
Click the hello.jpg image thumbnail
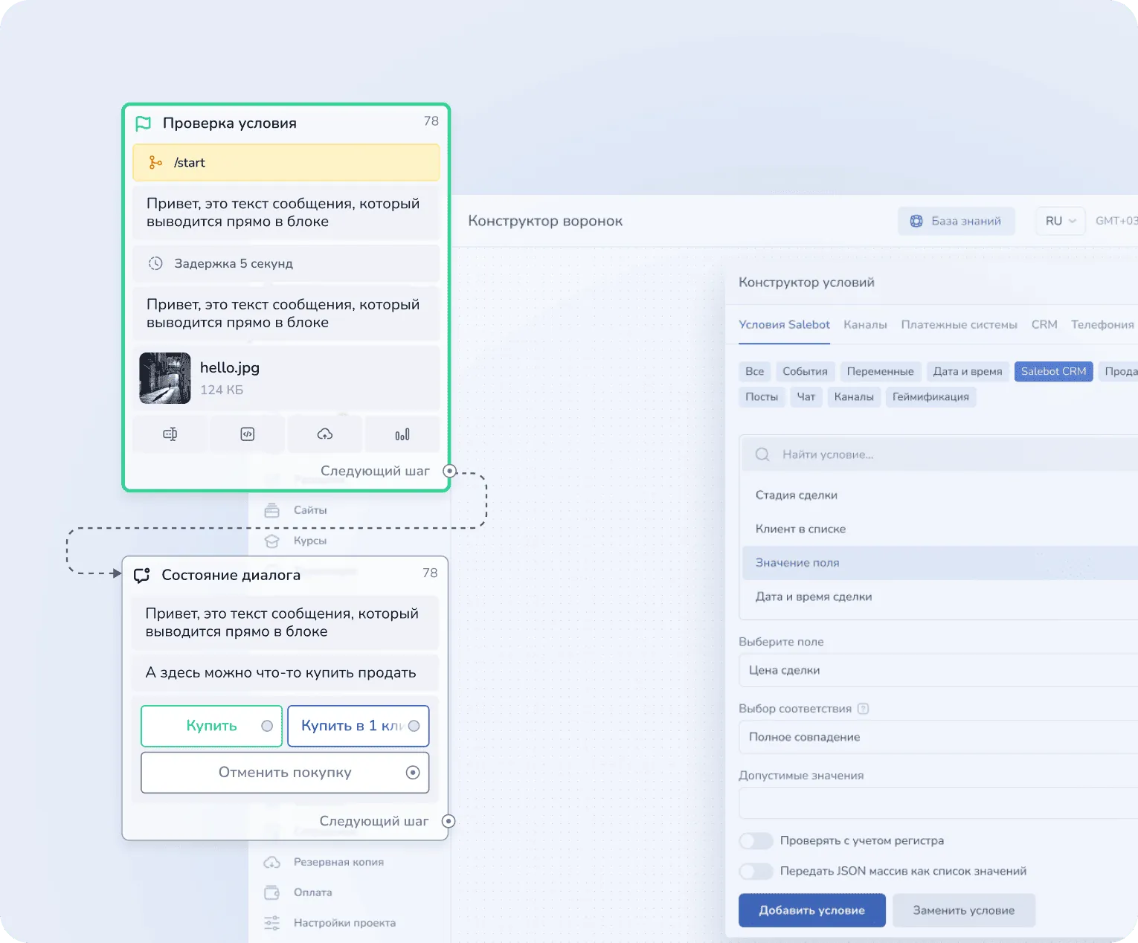coord(164,378)
